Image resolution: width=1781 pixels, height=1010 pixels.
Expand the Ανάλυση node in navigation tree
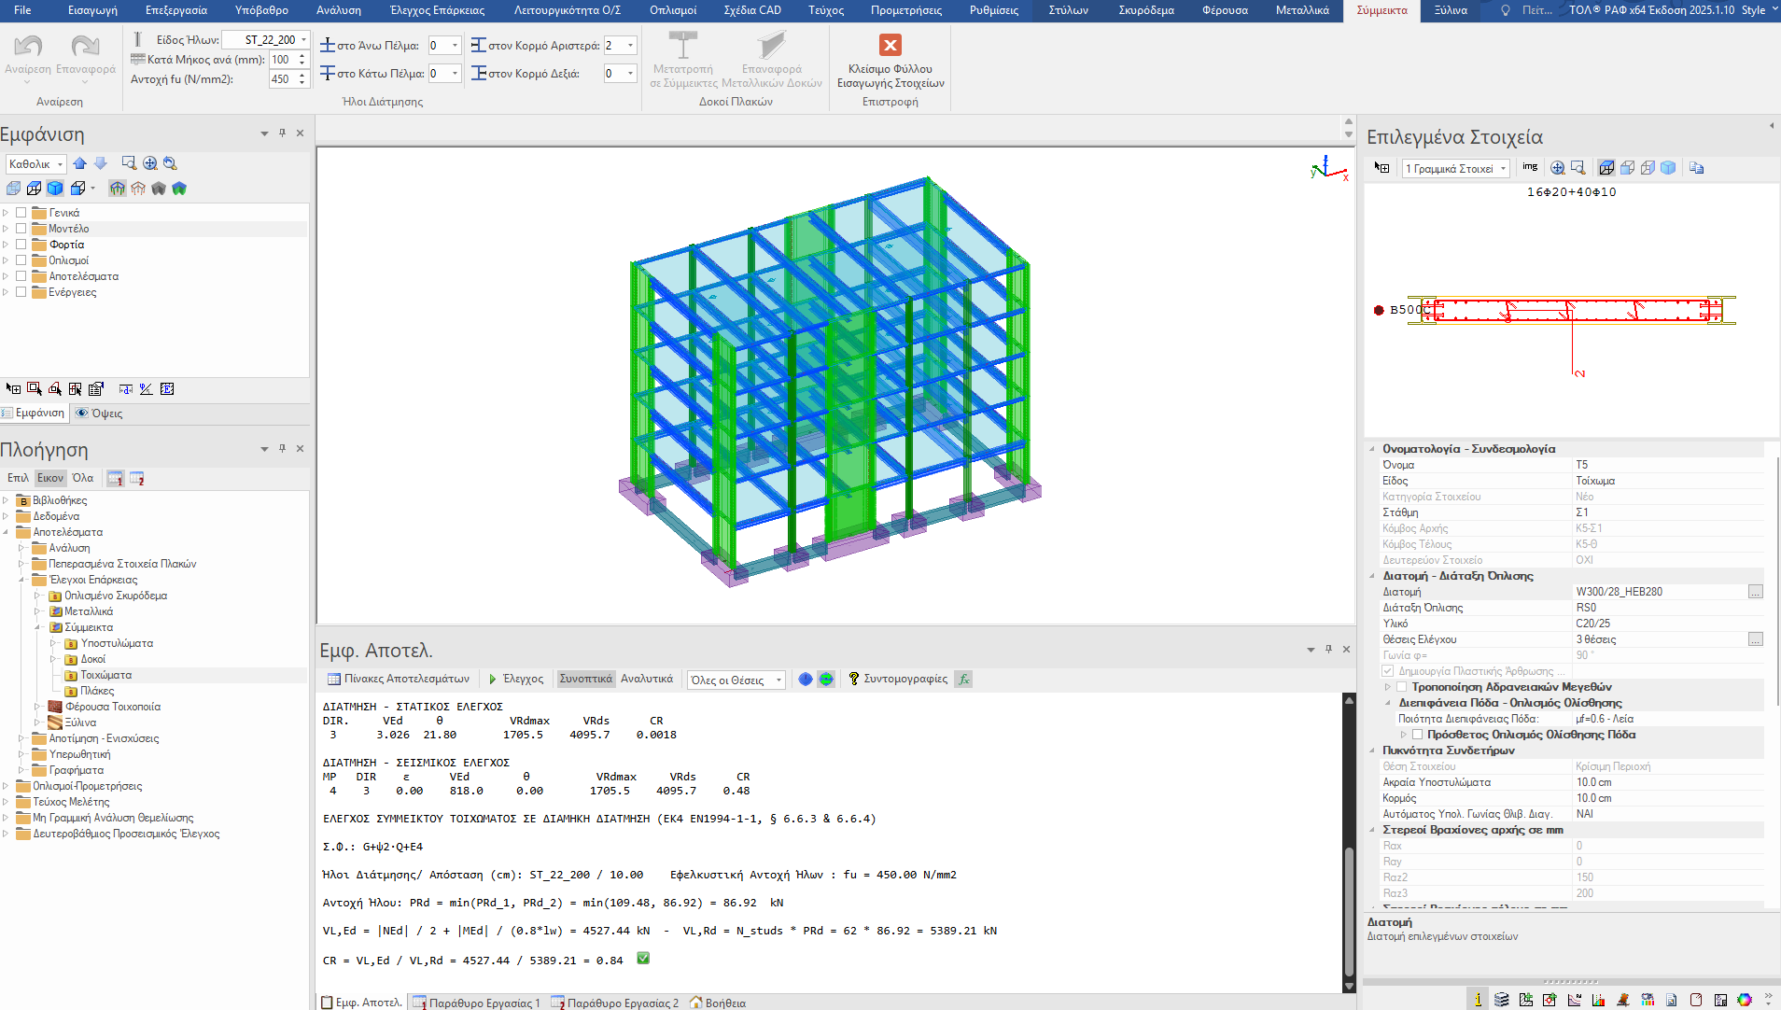tap(21, 548)
